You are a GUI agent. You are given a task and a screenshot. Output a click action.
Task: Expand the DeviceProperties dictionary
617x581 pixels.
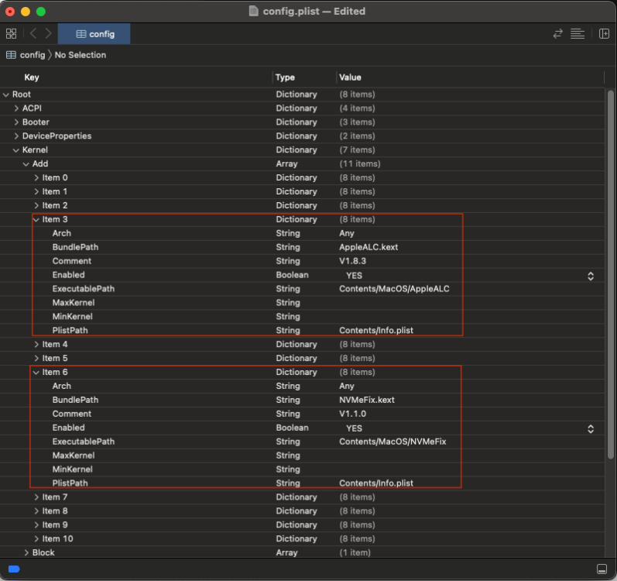click(x=16, y=136)
